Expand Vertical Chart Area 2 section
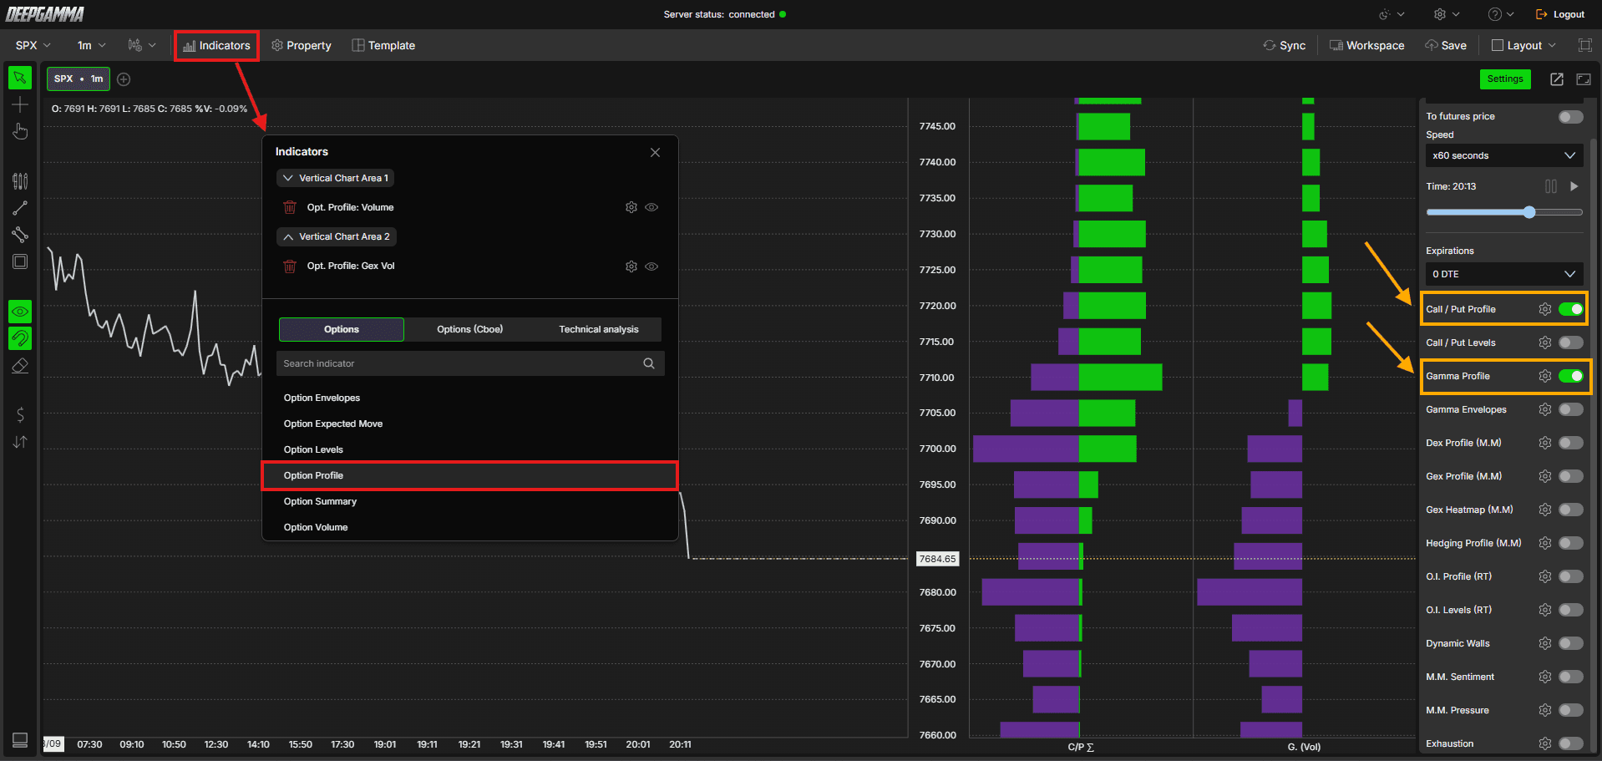The height and width of the screenshot is (761, 1602). tap(337, 236)
